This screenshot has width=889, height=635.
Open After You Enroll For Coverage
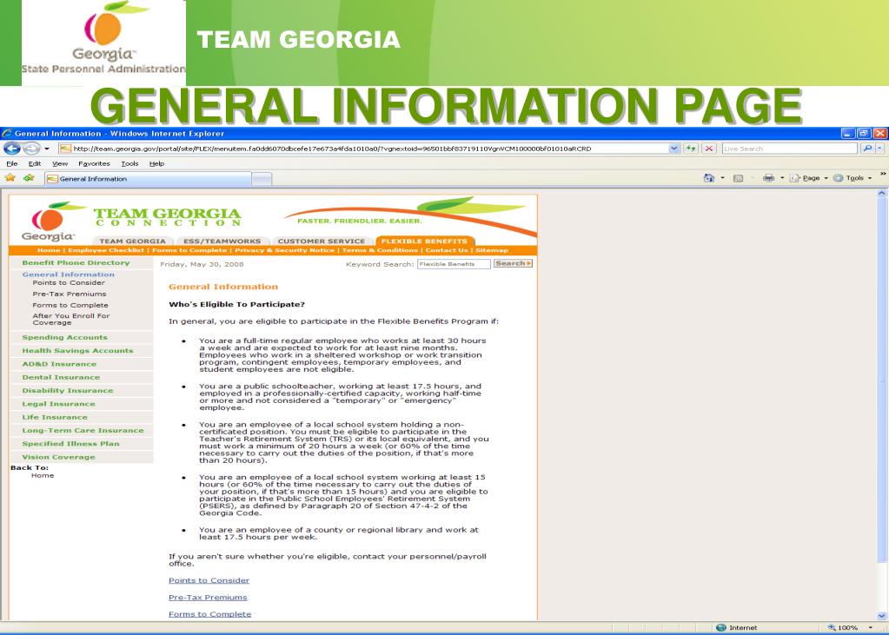[71, 319]
